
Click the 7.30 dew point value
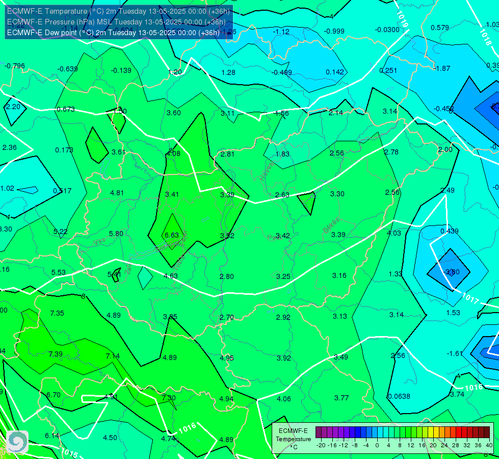point(169,398)
